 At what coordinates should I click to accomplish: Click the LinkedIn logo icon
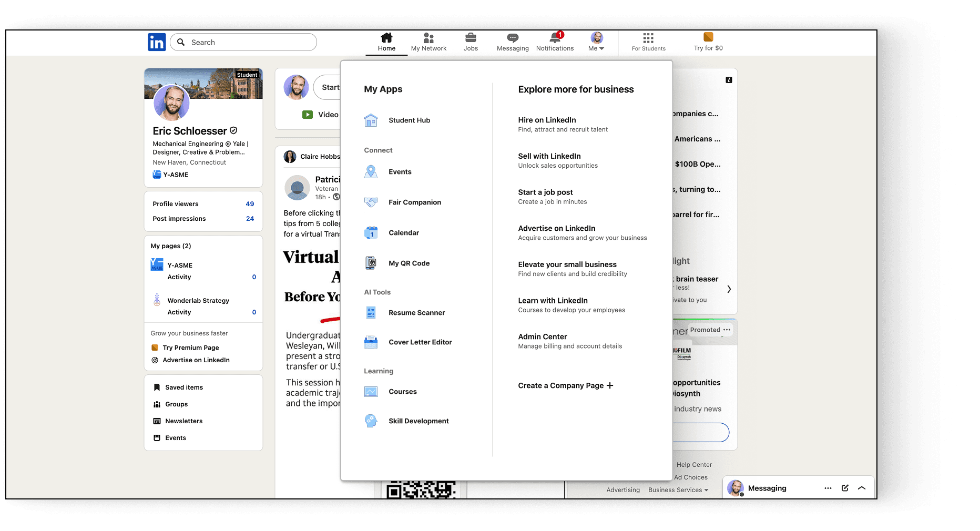(157, 42)
